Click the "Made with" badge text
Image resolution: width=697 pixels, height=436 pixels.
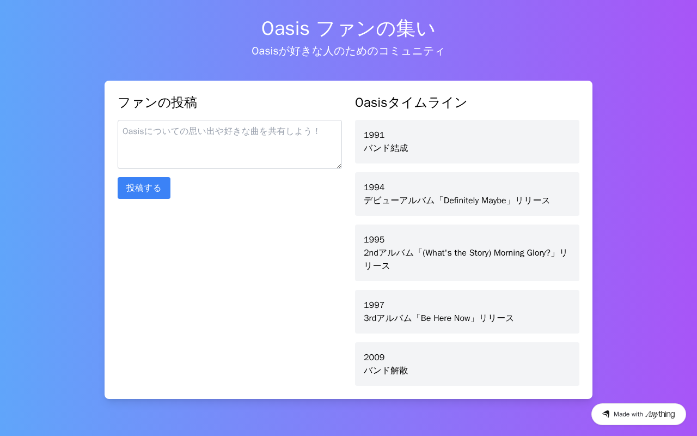pyautogui.click(x=628, y=414)
